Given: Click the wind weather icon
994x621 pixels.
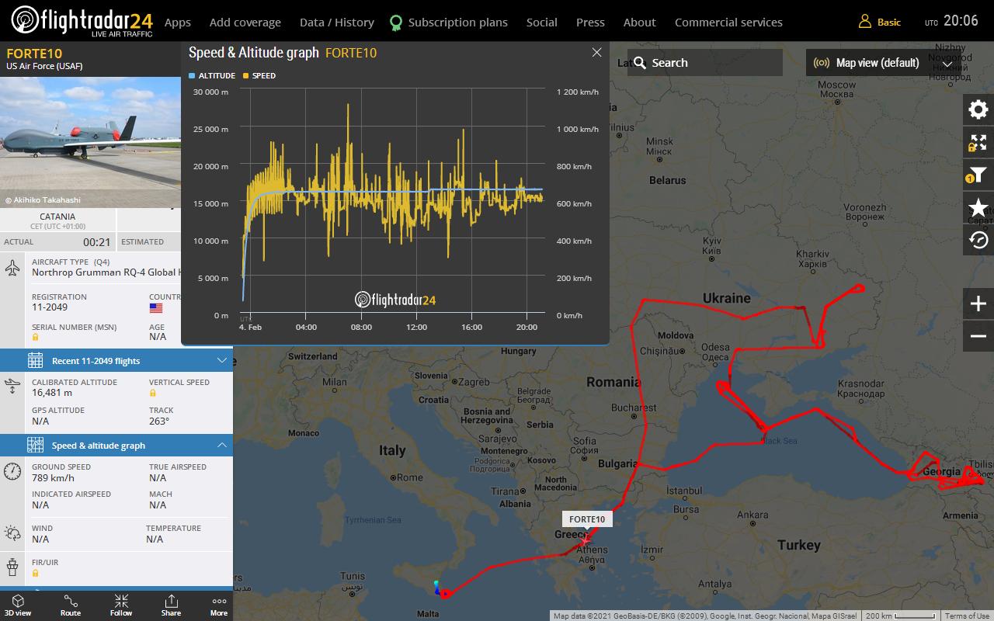Looking at the screenshot, I should coord(12,533).
